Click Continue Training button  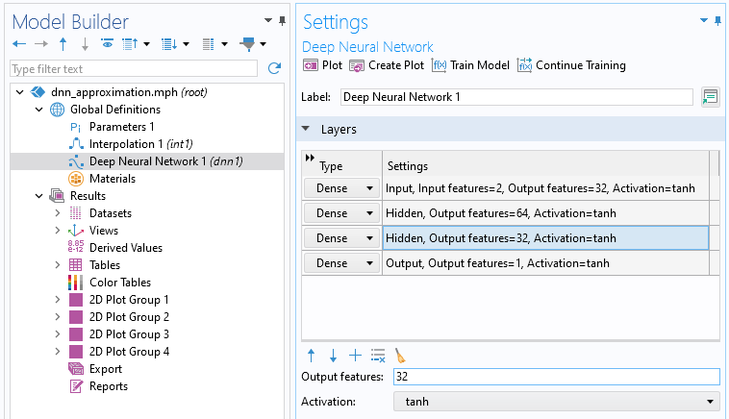571,65
